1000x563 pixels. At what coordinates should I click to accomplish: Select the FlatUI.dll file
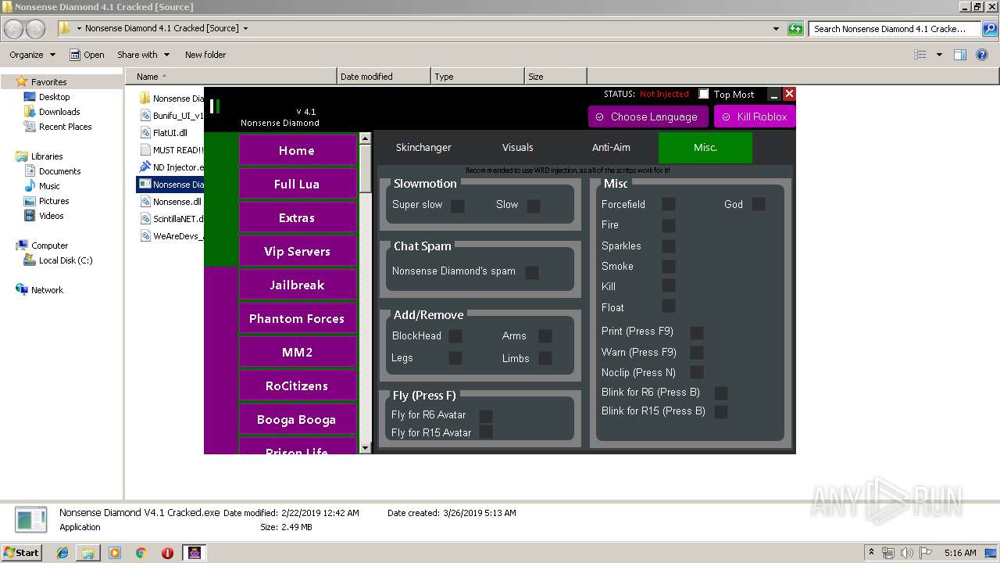coord(170,133)
